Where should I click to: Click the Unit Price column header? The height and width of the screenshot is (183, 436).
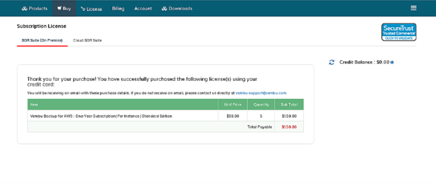233,105
